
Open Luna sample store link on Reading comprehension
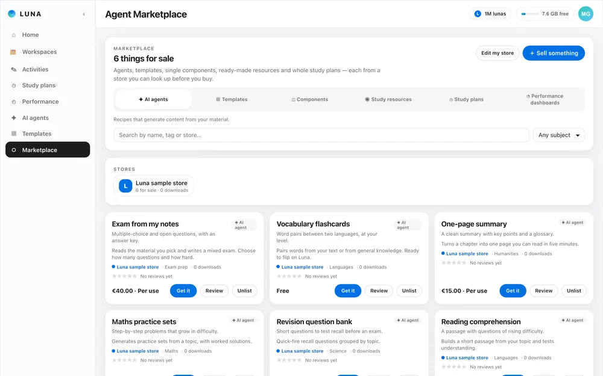point(467,358)
